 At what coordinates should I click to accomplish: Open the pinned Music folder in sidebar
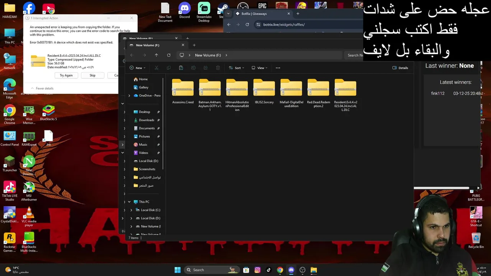click(x=143, y=145)
